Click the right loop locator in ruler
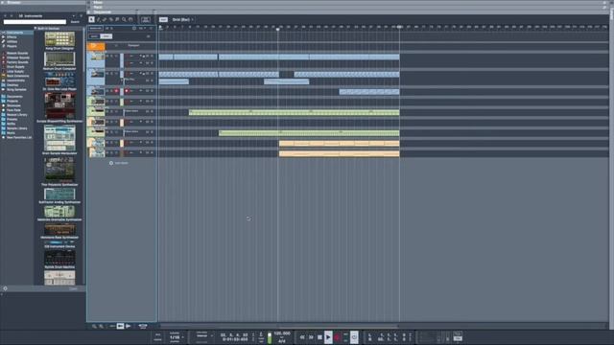Image resolution: width=614 pixels, height=345 pixels. tap(399, 27)
